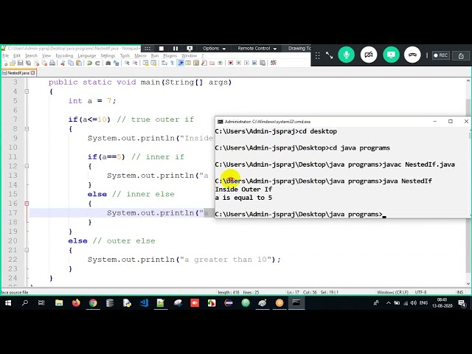
Task: Select the NestedIf.java tab
Action: click(18, 73)
